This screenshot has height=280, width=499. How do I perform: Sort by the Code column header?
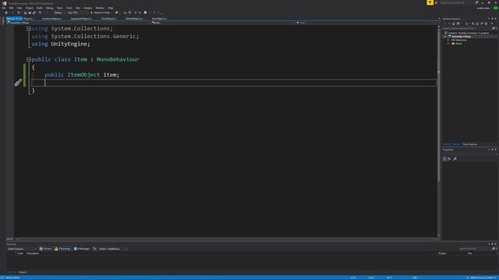click(x=19, y=254)
